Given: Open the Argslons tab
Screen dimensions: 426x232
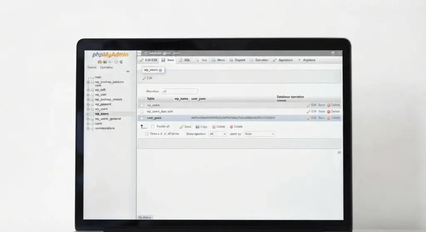Looking at the screenshot, I should click(x=307, y=60).
